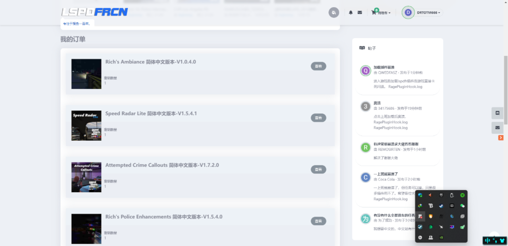Image resolution: width=508 pixels, height=246 pixels.
Task: Open WeChat icon in the tray popup
Action: 462,206
